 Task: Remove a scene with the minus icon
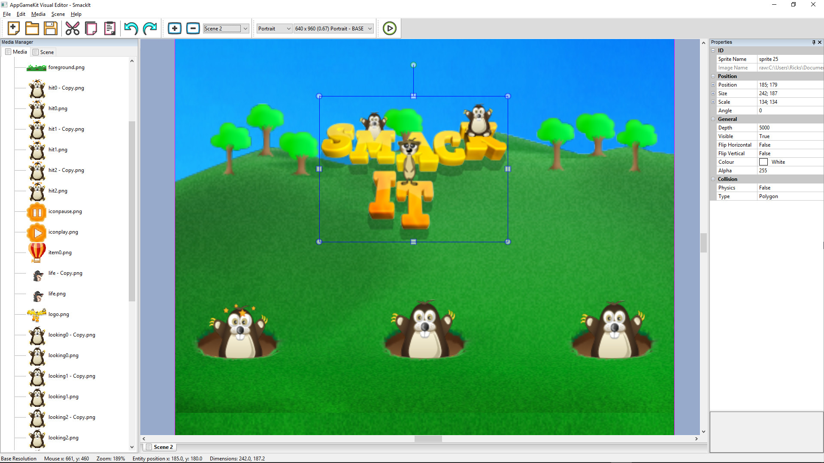click(x=193, y=28)
